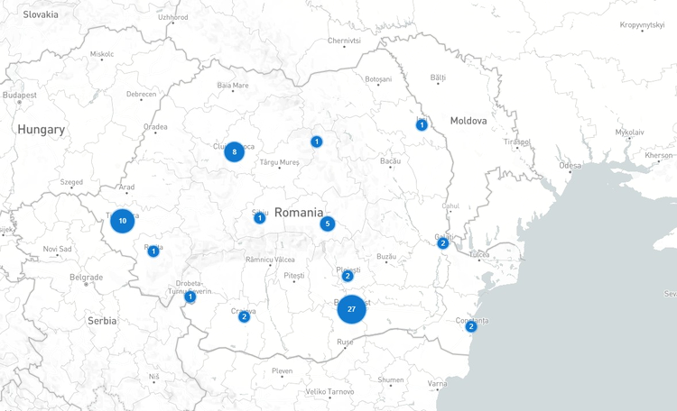The height and width of the screenshot is (411, 677).
Task: Click the Serbia country label
Action: pos(102,321)
